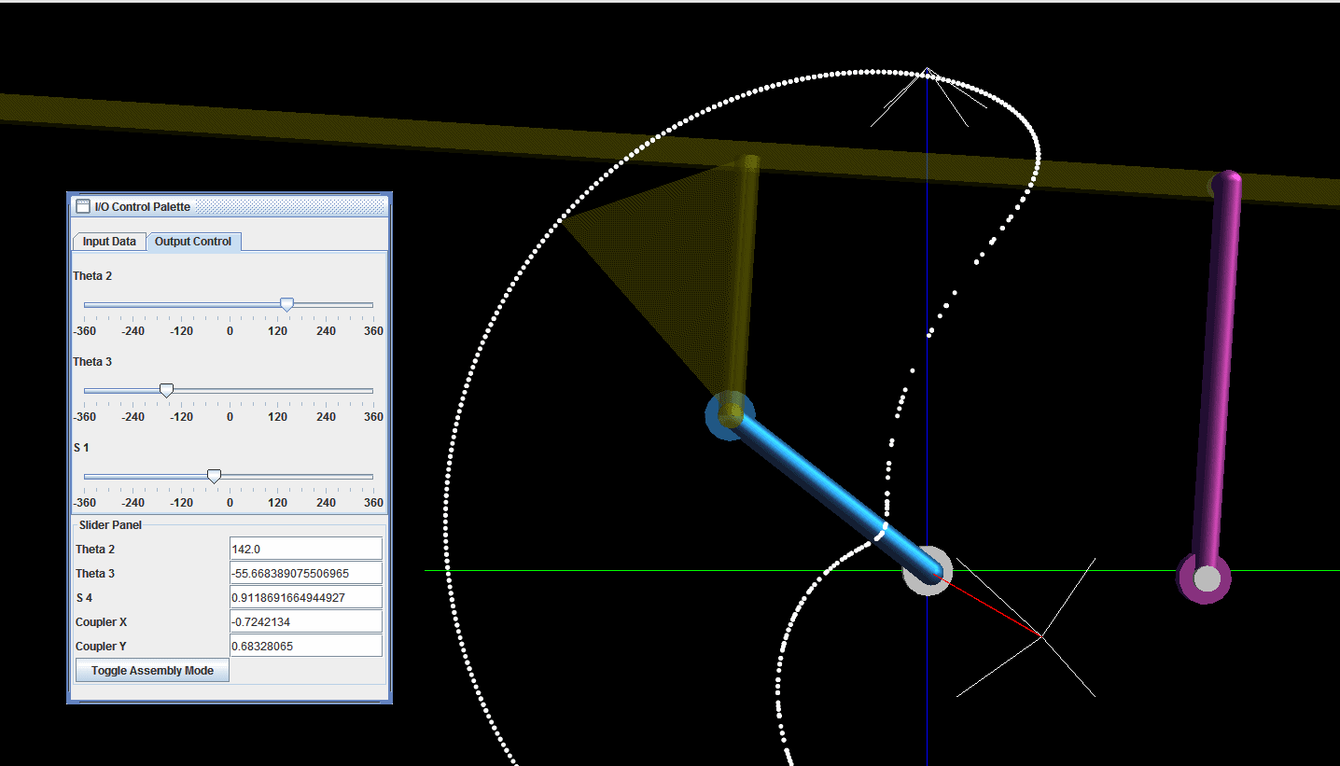Screen dimensions: 1340x766
Task: Click the 0 tick mark on Theta 2 slider
Action: [x=230, y=317]
